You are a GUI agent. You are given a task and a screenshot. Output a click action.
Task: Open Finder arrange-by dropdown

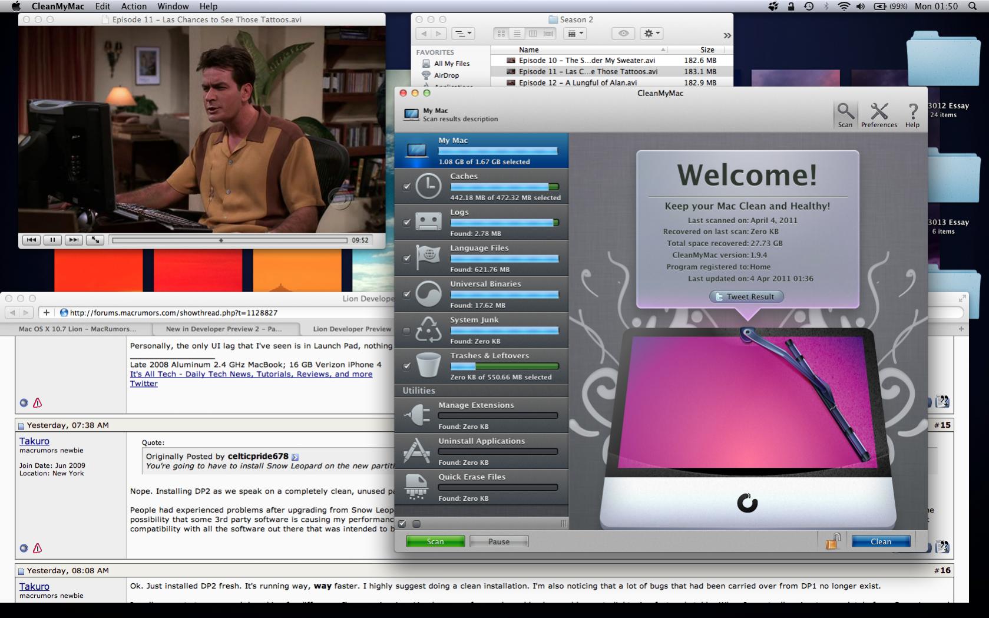click(462, 34)
